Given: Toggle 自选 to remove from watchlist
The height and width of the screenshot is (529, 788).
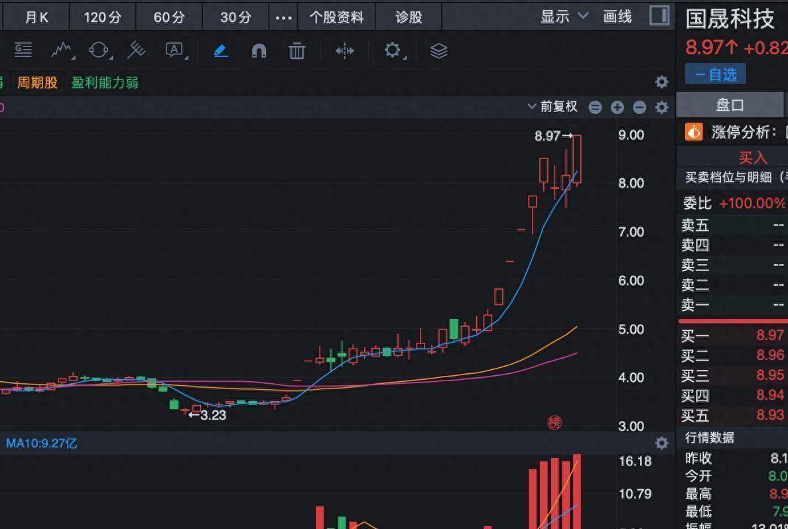Looking at the screenshot, I should [x=714, y=74].
